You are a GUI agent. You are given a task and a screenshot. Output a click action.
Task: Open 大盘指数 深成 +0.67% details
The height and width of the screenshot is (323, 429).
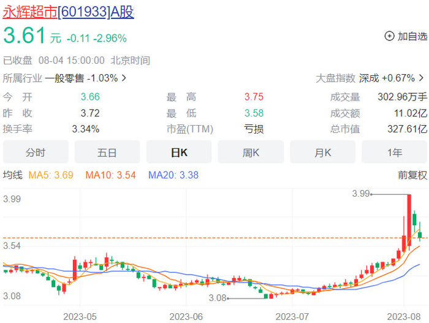point(370,78)
